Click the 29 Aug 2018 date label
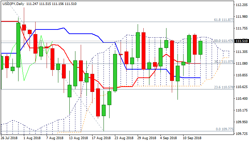This screenshot has height=142, width=249. (146, 138)
